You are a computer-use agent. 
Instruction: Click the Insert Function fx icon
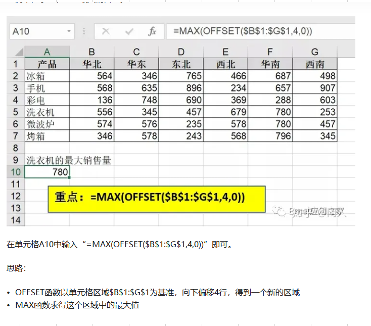[152, 31]
